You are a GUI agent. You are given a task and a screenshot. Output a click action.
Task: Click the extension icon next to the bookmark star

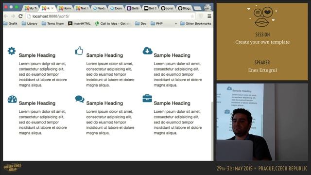(x=201, y=16)
